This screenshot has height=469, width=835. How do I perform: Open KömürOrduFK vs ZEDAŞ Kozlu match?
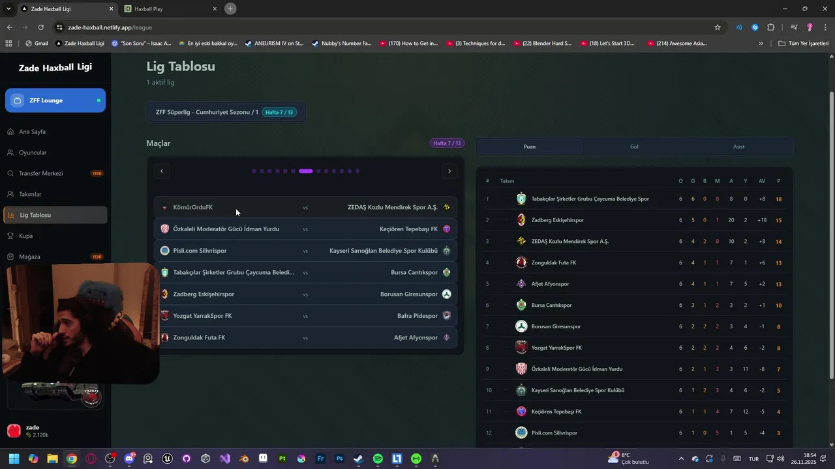coord(306,207)
